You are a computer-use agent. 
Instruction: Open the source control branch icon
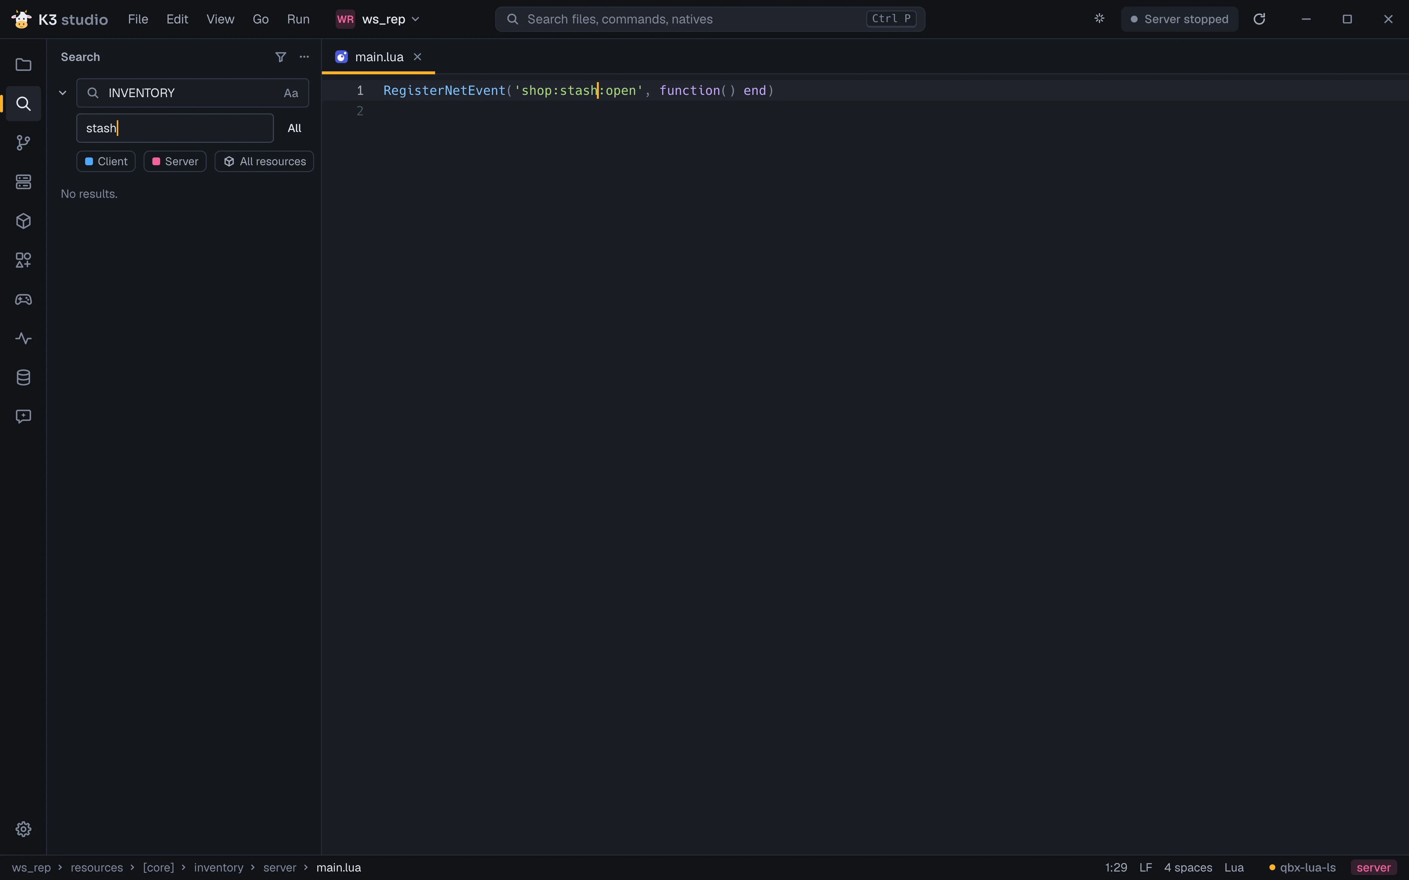pos(23,143)
